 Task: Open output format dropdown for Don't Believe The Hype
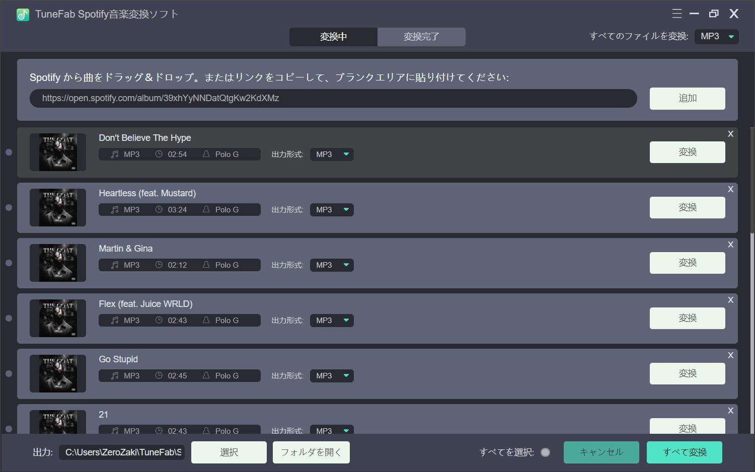(332, 154)
